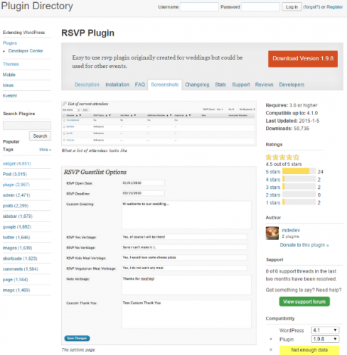The height and width of the screenshot is (355, 347).
Task: Open the Kvetch! sidebar link
Action: (10, 96)
